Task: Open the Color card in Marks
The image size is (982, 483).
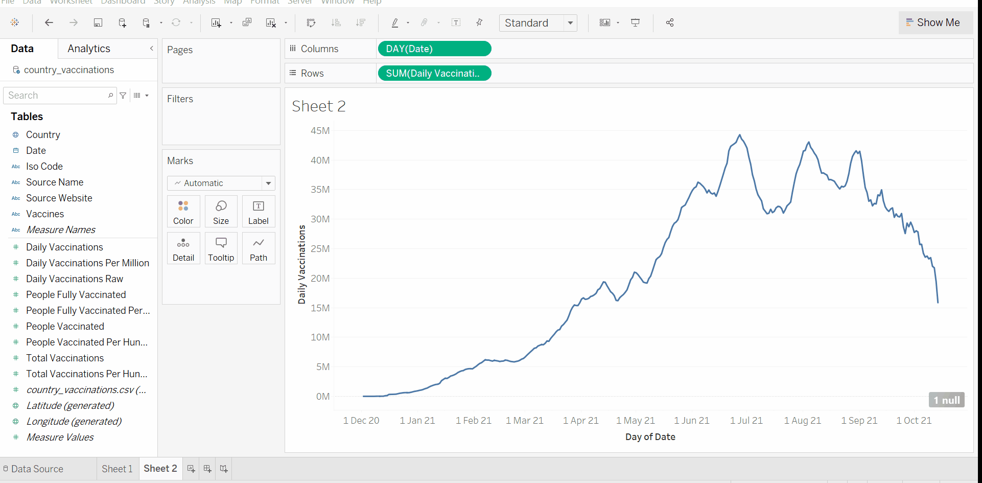Action: coord(183,212)
